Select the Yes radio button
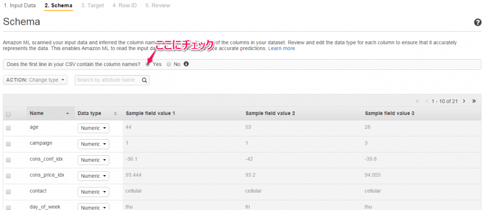483x210 pixels. [x=148, y=64]
